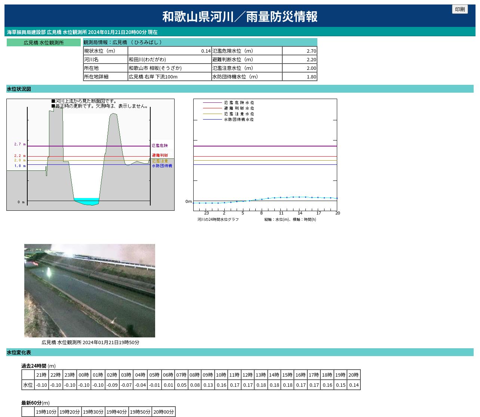
Task: Click the station timestamp status bar
Action: 240,32
